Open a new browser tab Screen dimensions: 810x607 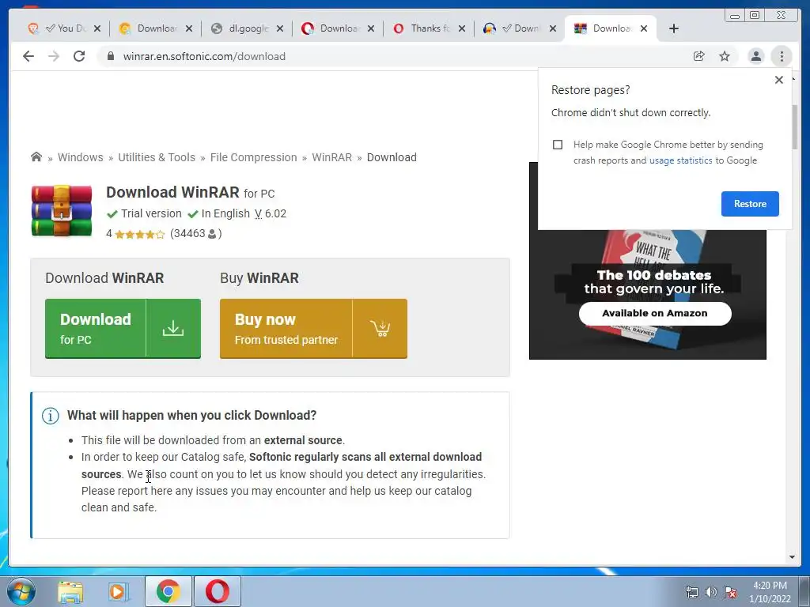tap(674, 28)
